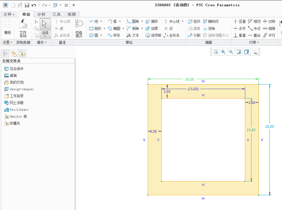Open the 显示样式 (Display Style) cube menu
Image resolution: width=282 pixels, height=210 pixels.
246,52
